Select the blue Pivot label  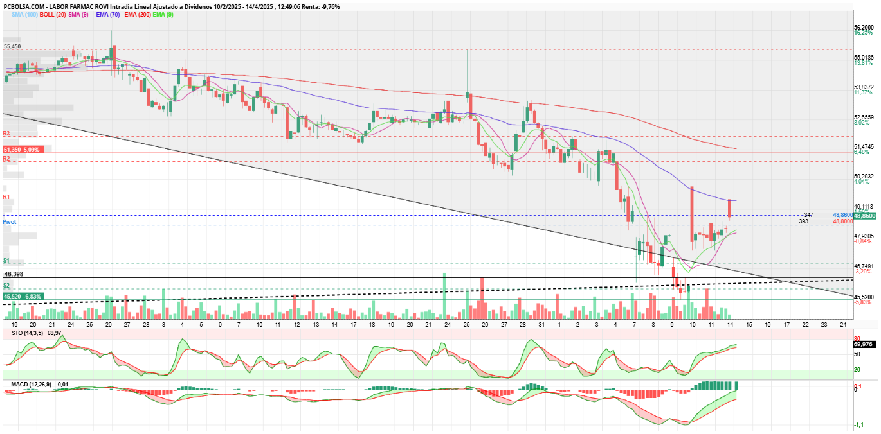pos(9,222)
